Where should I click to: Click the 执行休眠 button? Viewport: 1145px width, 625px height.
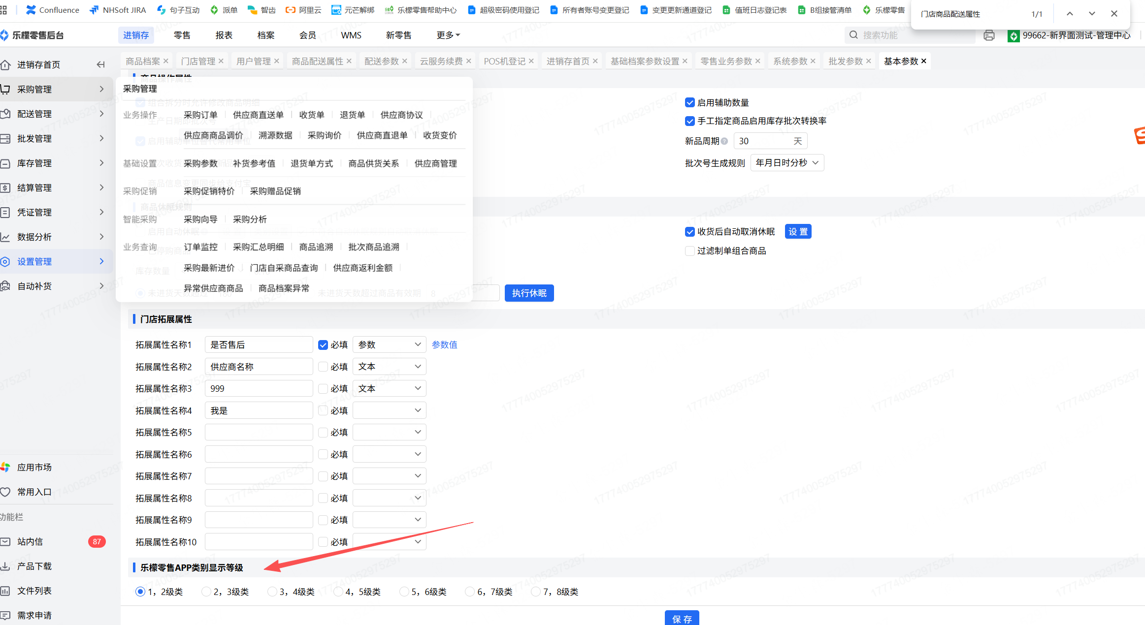pos(529,293)
